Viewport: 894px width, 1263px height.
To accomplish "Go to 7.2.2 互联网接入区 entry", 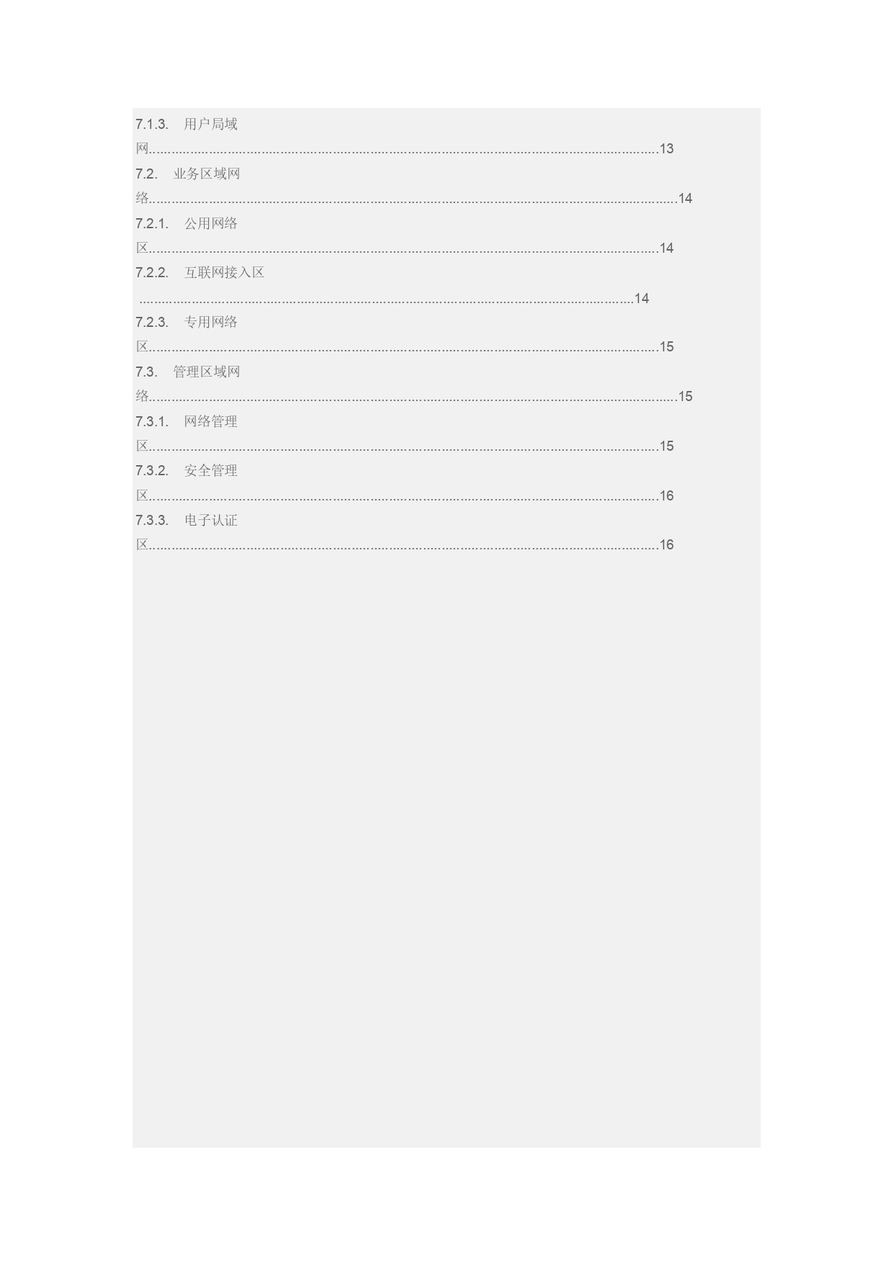I will 200,272.
